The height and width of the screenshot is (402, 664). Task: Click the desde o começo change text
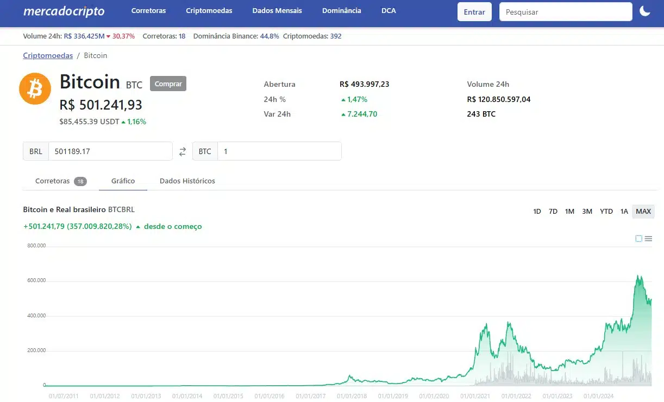click(173, 227)
